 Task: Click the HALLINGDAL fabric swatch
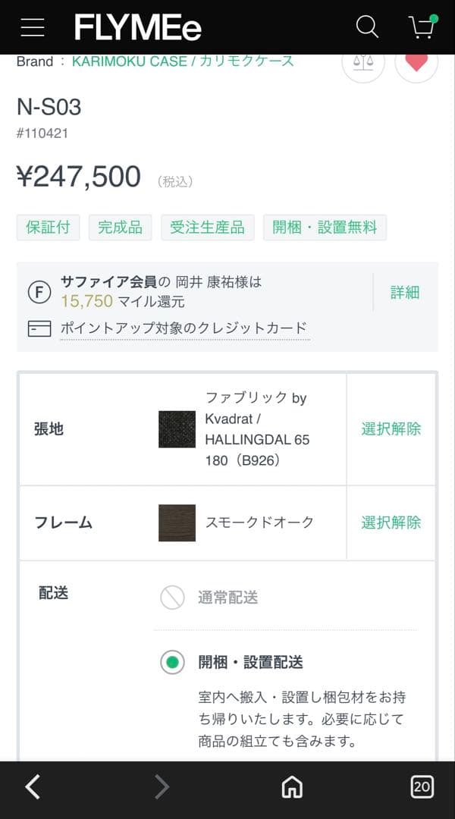coord(177,429)
